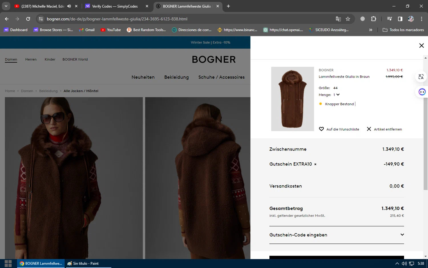This screenshot has height=268, width=428.
Task: Open Herren navigation item
Action: click(x=31, y=59)
